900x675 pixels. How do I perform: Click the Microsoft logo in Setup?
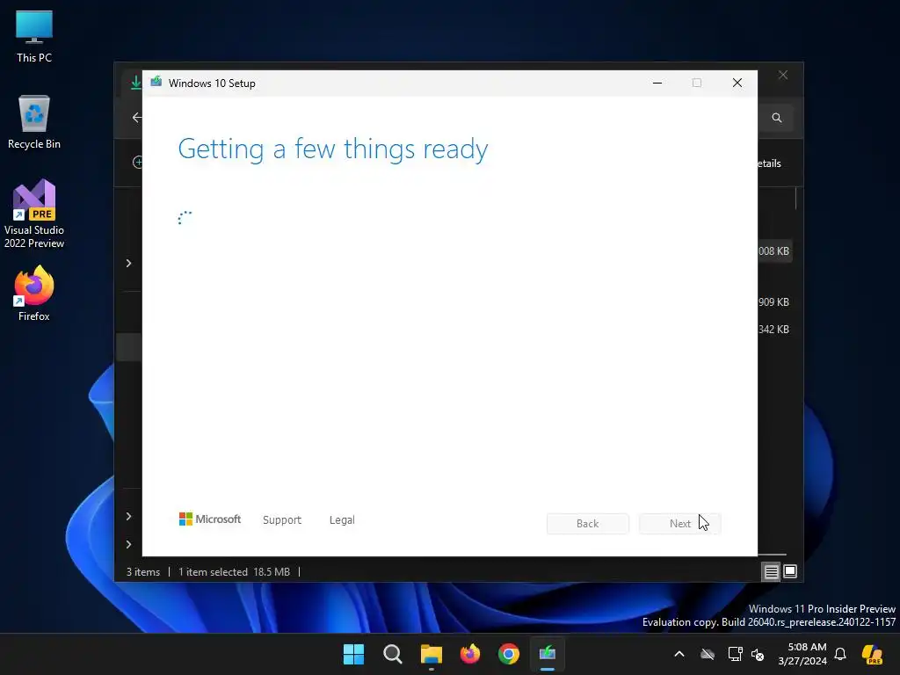pyautogui.click(x=210, y=519)
